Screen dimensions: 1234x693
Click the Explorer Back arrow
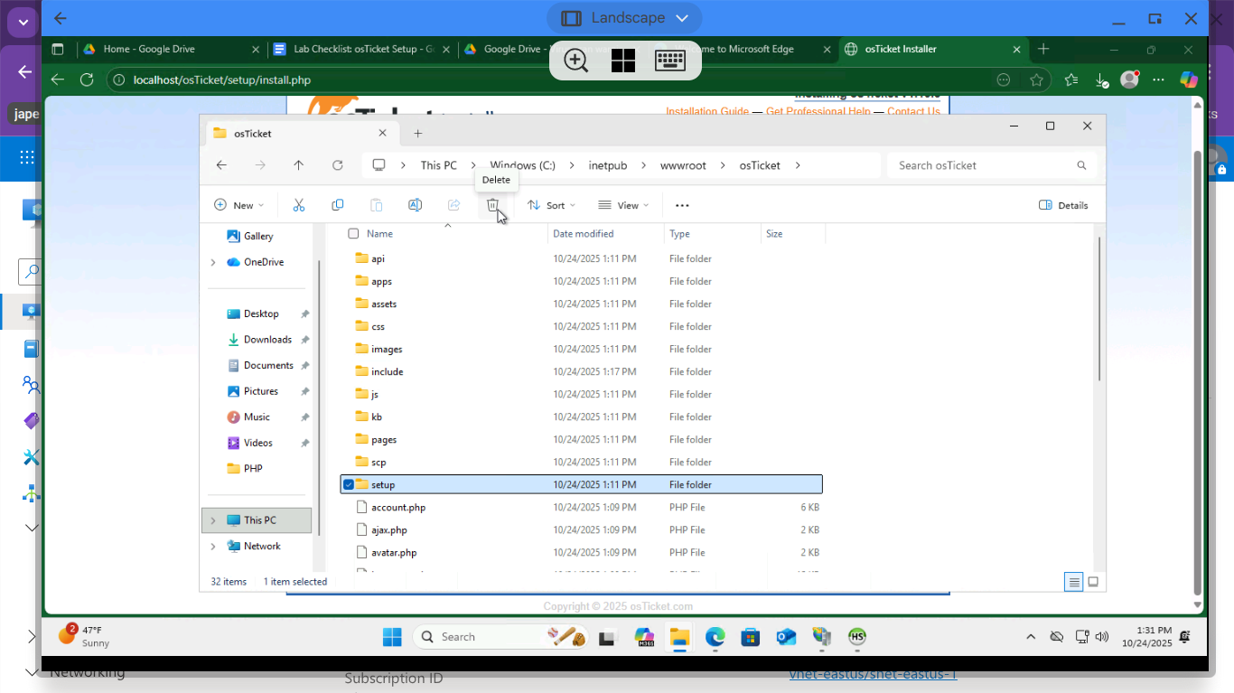tap(221, 165)
